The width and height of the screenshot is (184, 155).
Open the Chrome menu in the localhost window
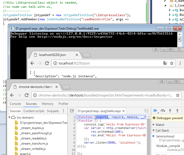[180, 63]
